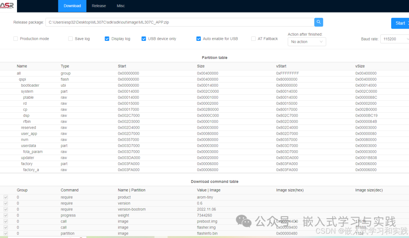The image size is (409, 238).
Task: Click the magnifier icon to browse for package
Action: [x=318, y=22]
